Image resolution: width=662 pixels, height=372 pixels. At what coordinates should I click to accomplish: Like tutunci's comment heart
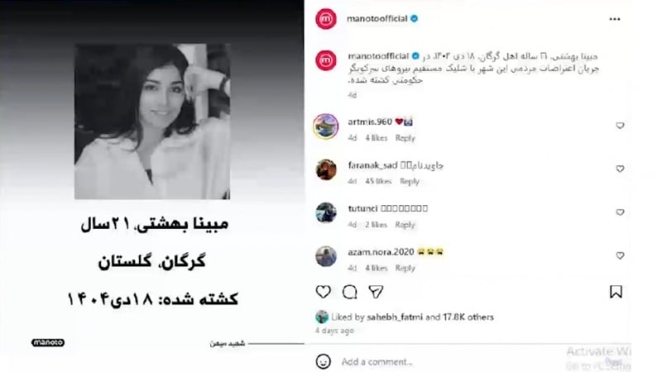(x=620, y=212)
